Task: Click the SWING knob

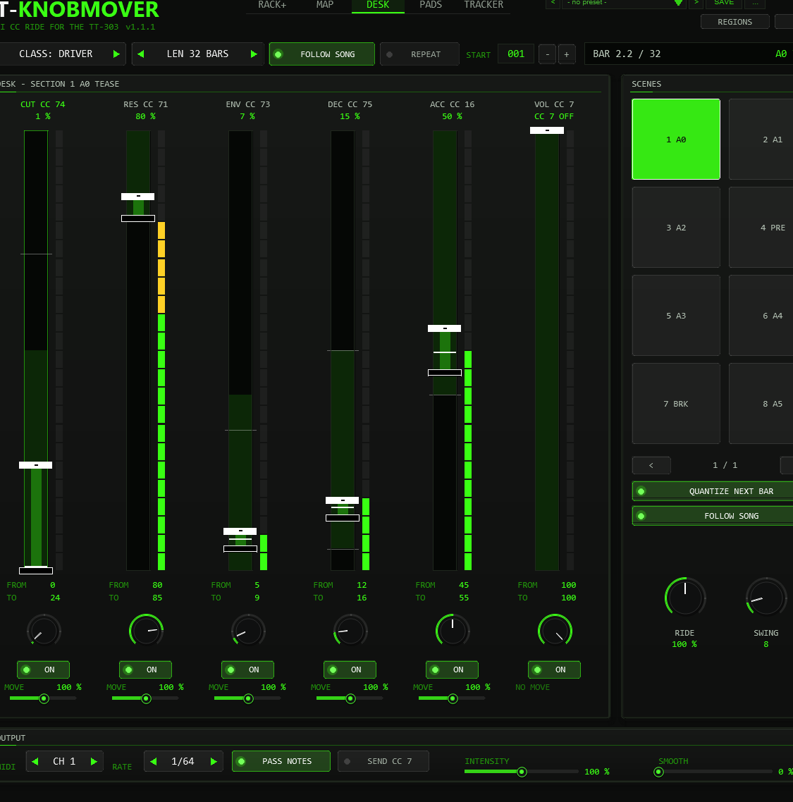Action: pos(766,598)
